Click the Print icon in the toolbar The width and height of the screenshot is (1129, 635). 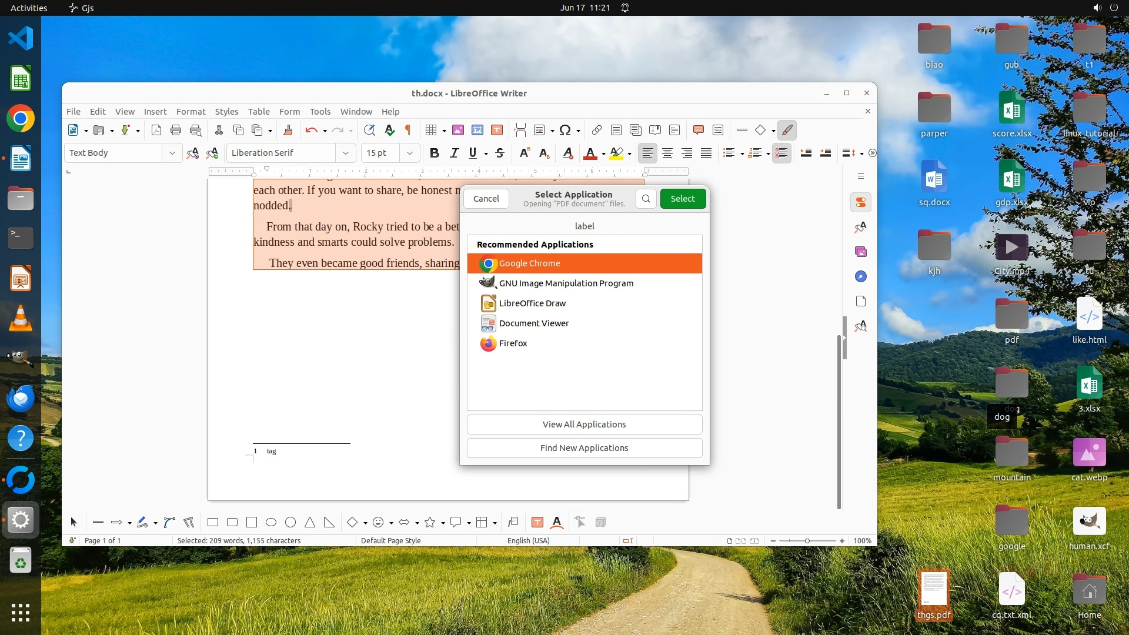pyautogui.click(x=176, y=130)
